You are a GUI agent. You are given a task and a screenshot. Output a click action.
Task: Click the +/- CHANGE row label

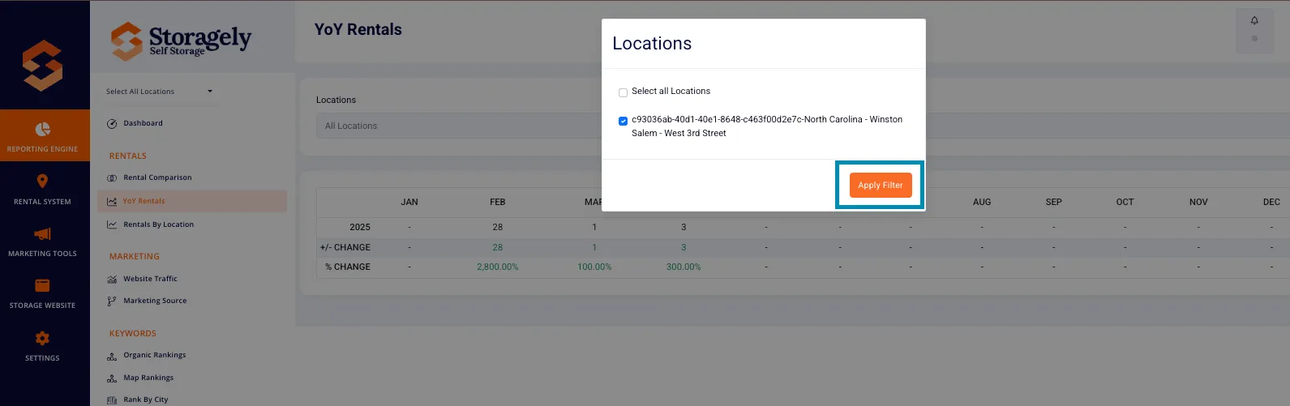[x=345, y=247]
